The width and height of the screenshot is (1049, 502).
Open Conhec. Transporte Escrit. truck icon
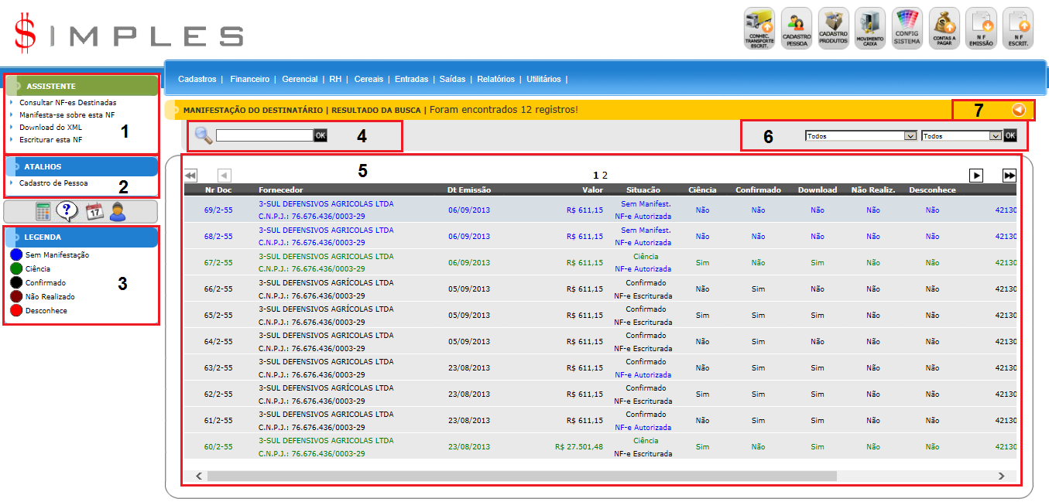[759, 28]
